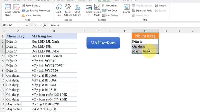Toggle Use Relative References

pyautogui.click(x=36, y=10)
